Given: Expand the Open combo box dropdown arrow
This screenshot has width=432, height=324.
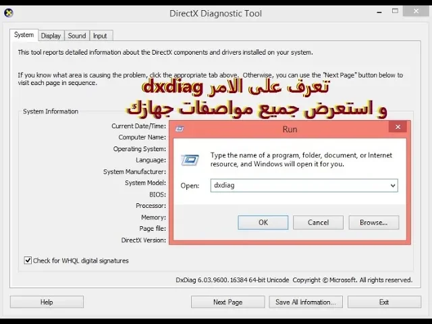Looking at the screenshot, I should tap(393, 186).
